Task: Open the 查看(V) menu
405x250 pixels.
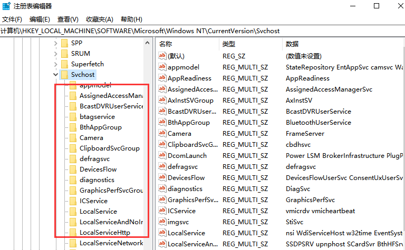Action: pos(67,19)
